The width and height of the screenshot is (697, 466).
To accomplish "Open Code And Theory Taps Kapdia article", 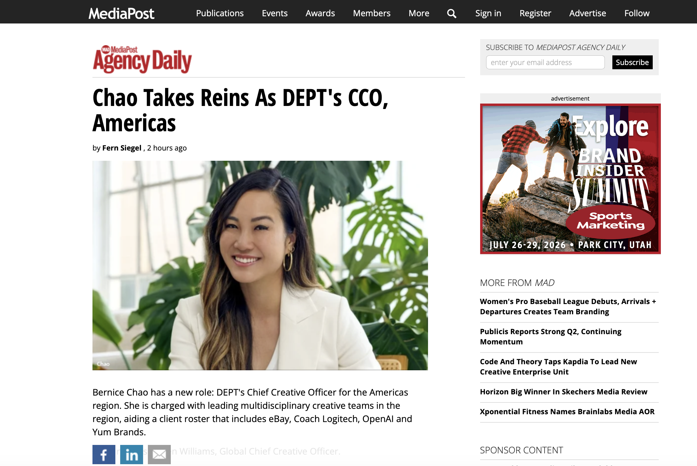I will [558, 367].
